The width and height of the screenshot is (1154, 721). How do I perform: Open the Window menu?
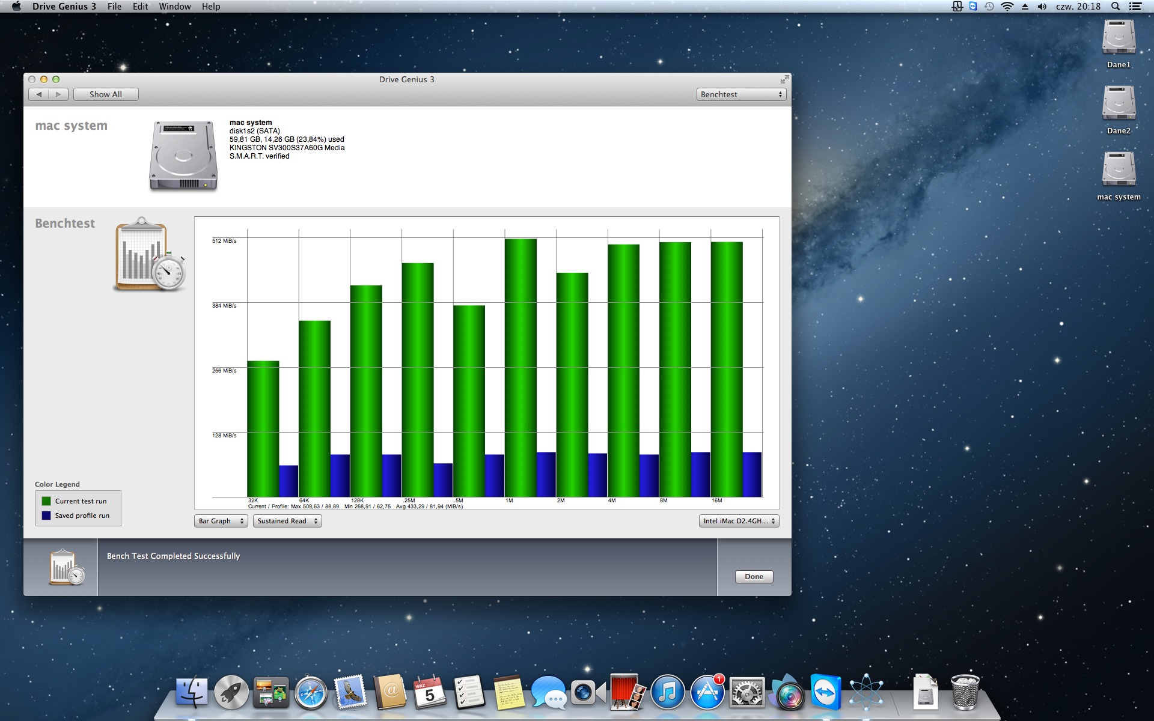[x=175, y=7]
